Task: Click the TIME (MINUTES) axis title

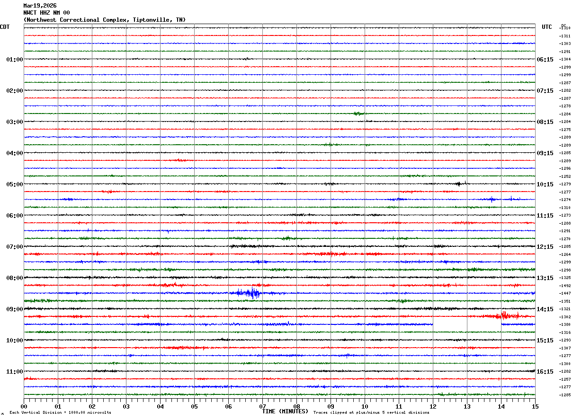Action: coord(285,411)
